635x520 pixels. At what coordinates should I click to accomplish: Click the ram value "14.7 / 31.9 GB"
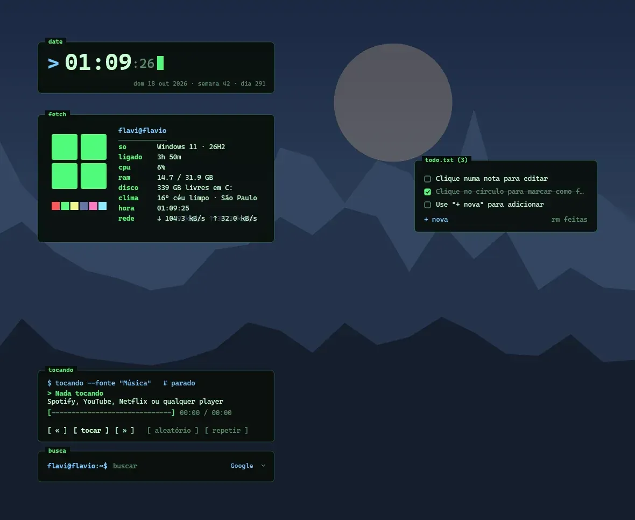click(x=185, y=178)
